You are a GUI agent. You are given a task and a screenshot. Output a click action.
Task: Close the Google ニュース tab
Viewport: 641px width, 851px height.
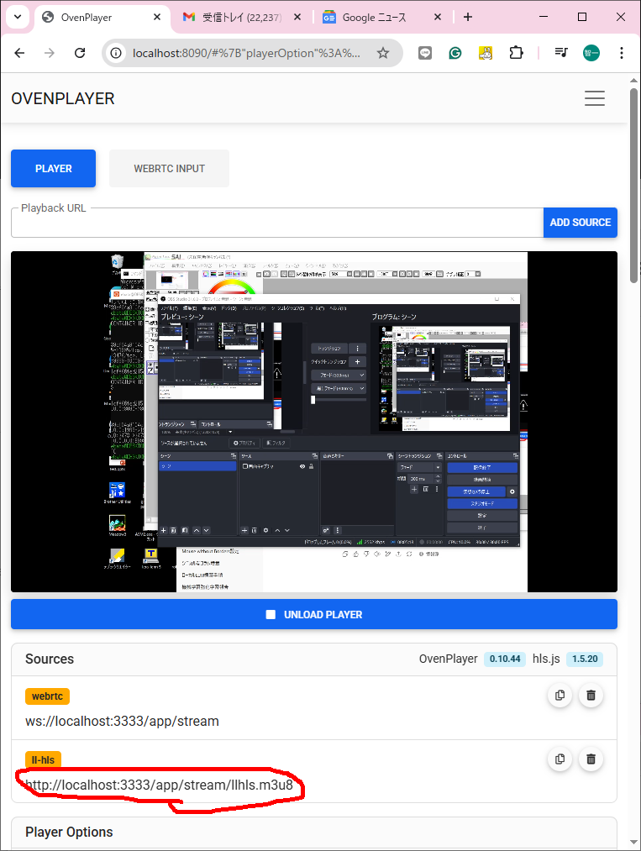point(438,18)
